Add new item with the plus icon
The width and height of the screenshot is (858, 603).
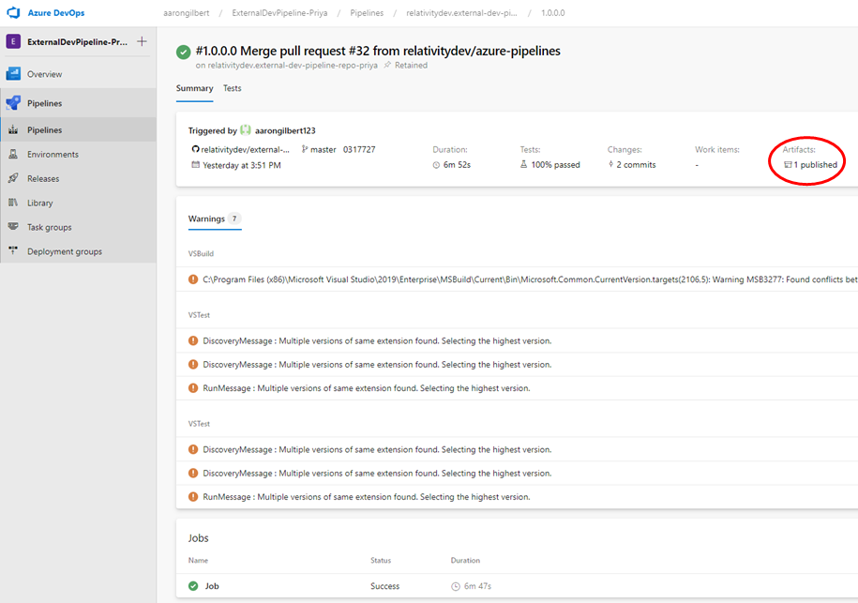142,41
